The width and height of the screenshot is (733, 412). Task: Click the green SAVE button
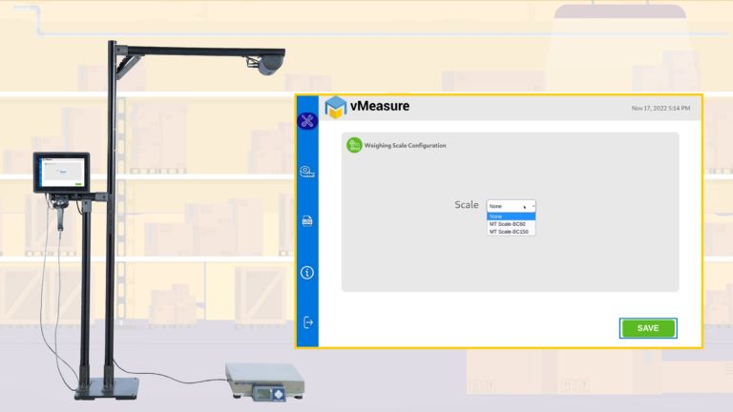pyautogui.click(x=648, y=328)
